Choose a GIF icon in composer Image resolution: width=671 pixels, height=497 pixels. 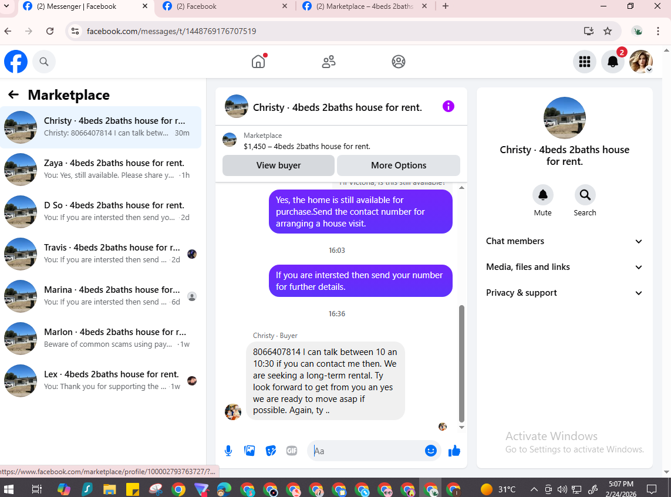pyautogui.click(x=291, y=451)
